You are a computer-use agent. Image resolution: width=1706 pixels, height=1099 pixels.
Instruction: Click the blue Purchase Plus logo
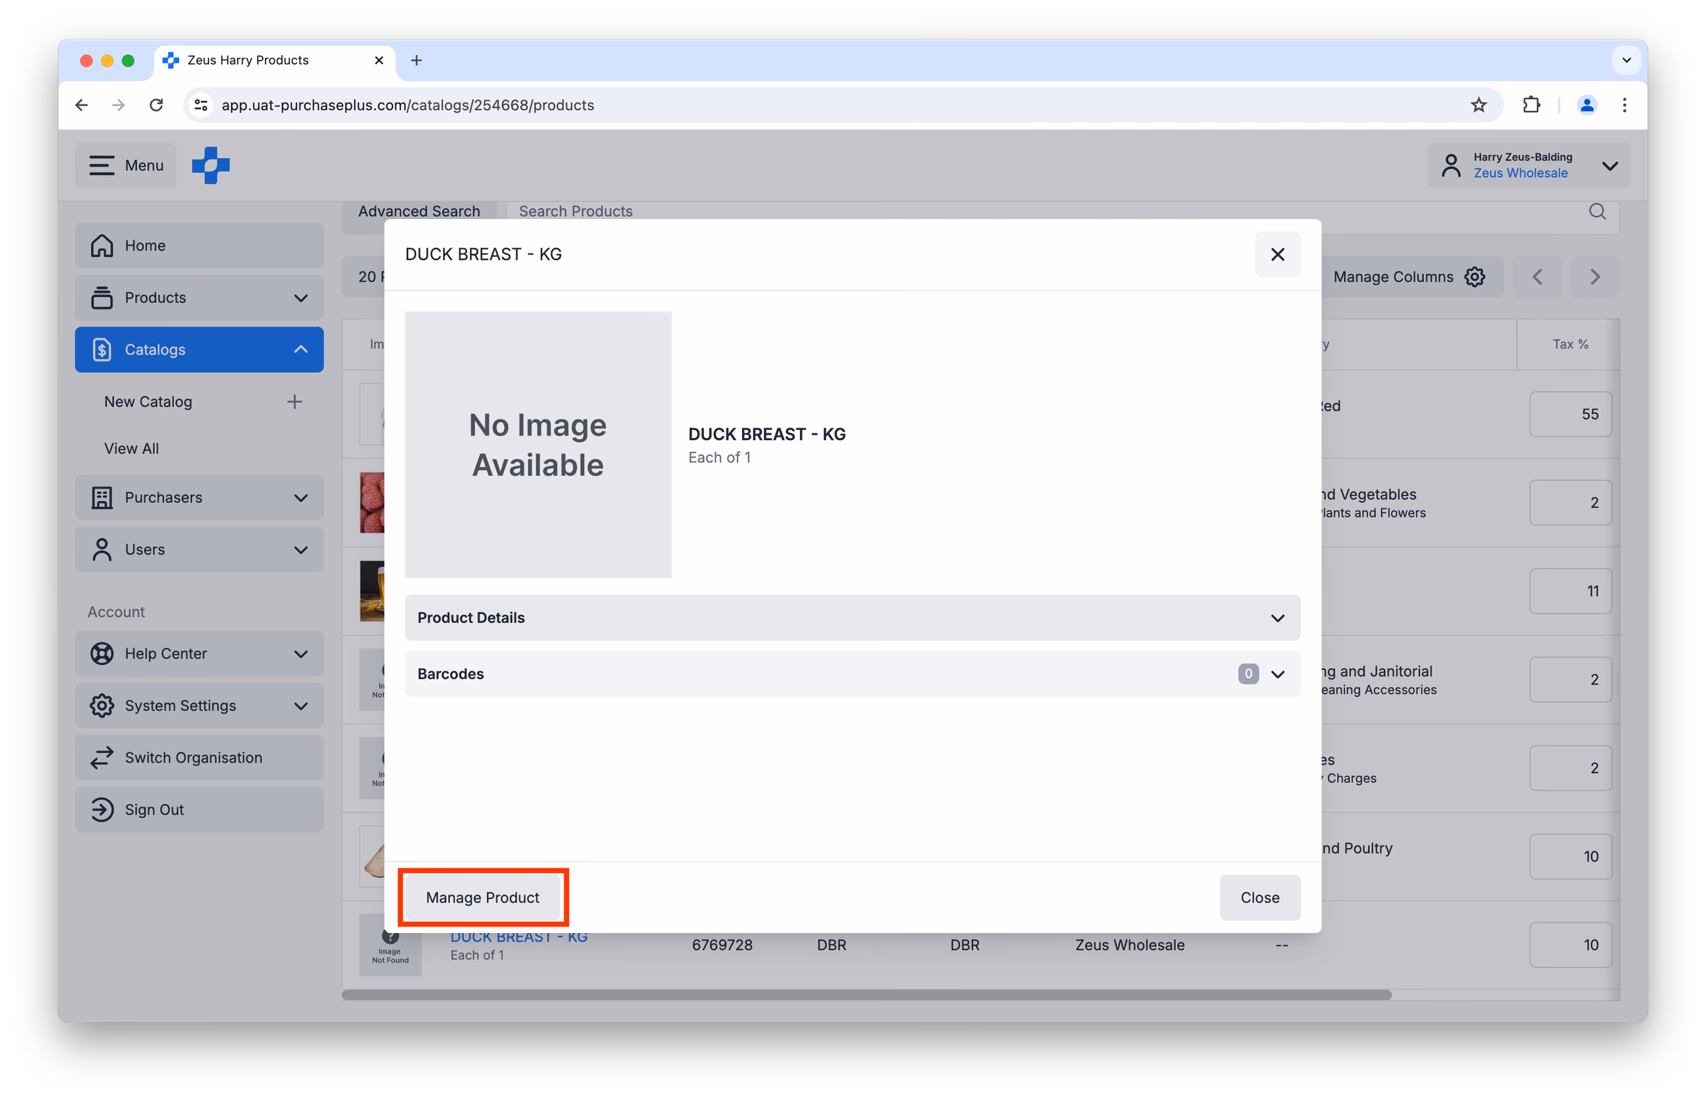tap(211, 165)
